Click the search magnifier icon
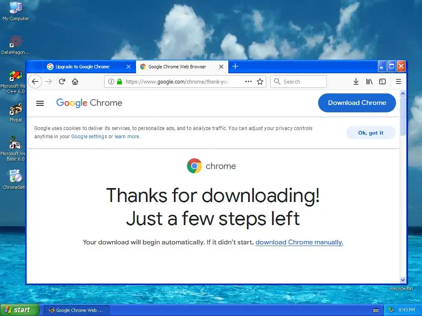422x316 pixels. [277, 81]
